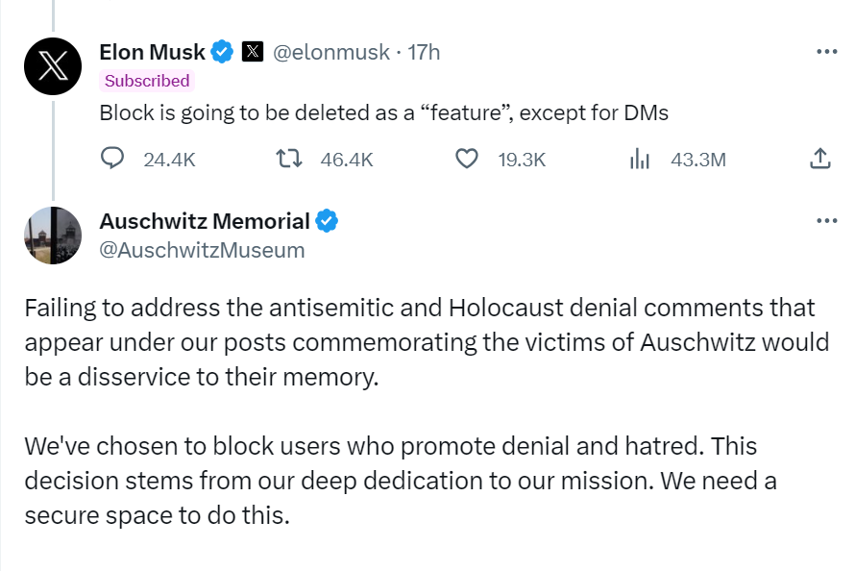Open the @elonmusk handle link

(x=331, y=51)
